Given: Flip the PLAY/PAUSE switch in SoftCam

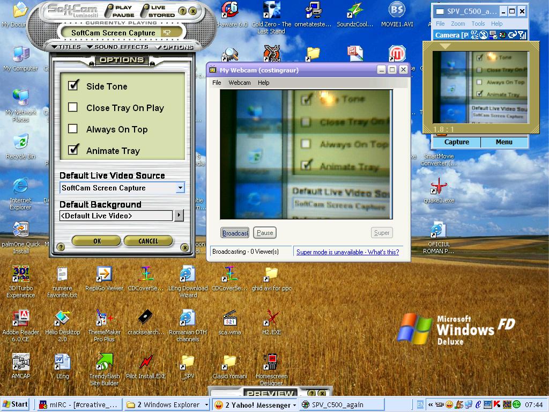Looking at the screenshot, I should 109,11.
